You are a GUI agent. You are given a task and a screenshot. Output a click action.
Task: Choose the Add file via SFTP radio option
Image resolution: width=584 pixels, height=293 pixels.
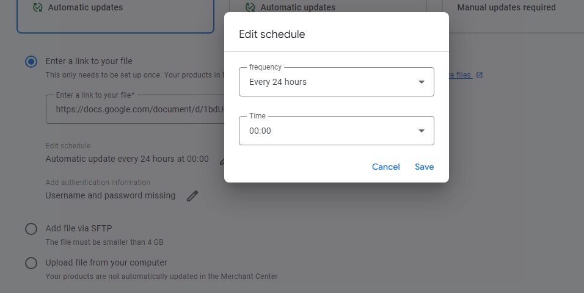31,228
